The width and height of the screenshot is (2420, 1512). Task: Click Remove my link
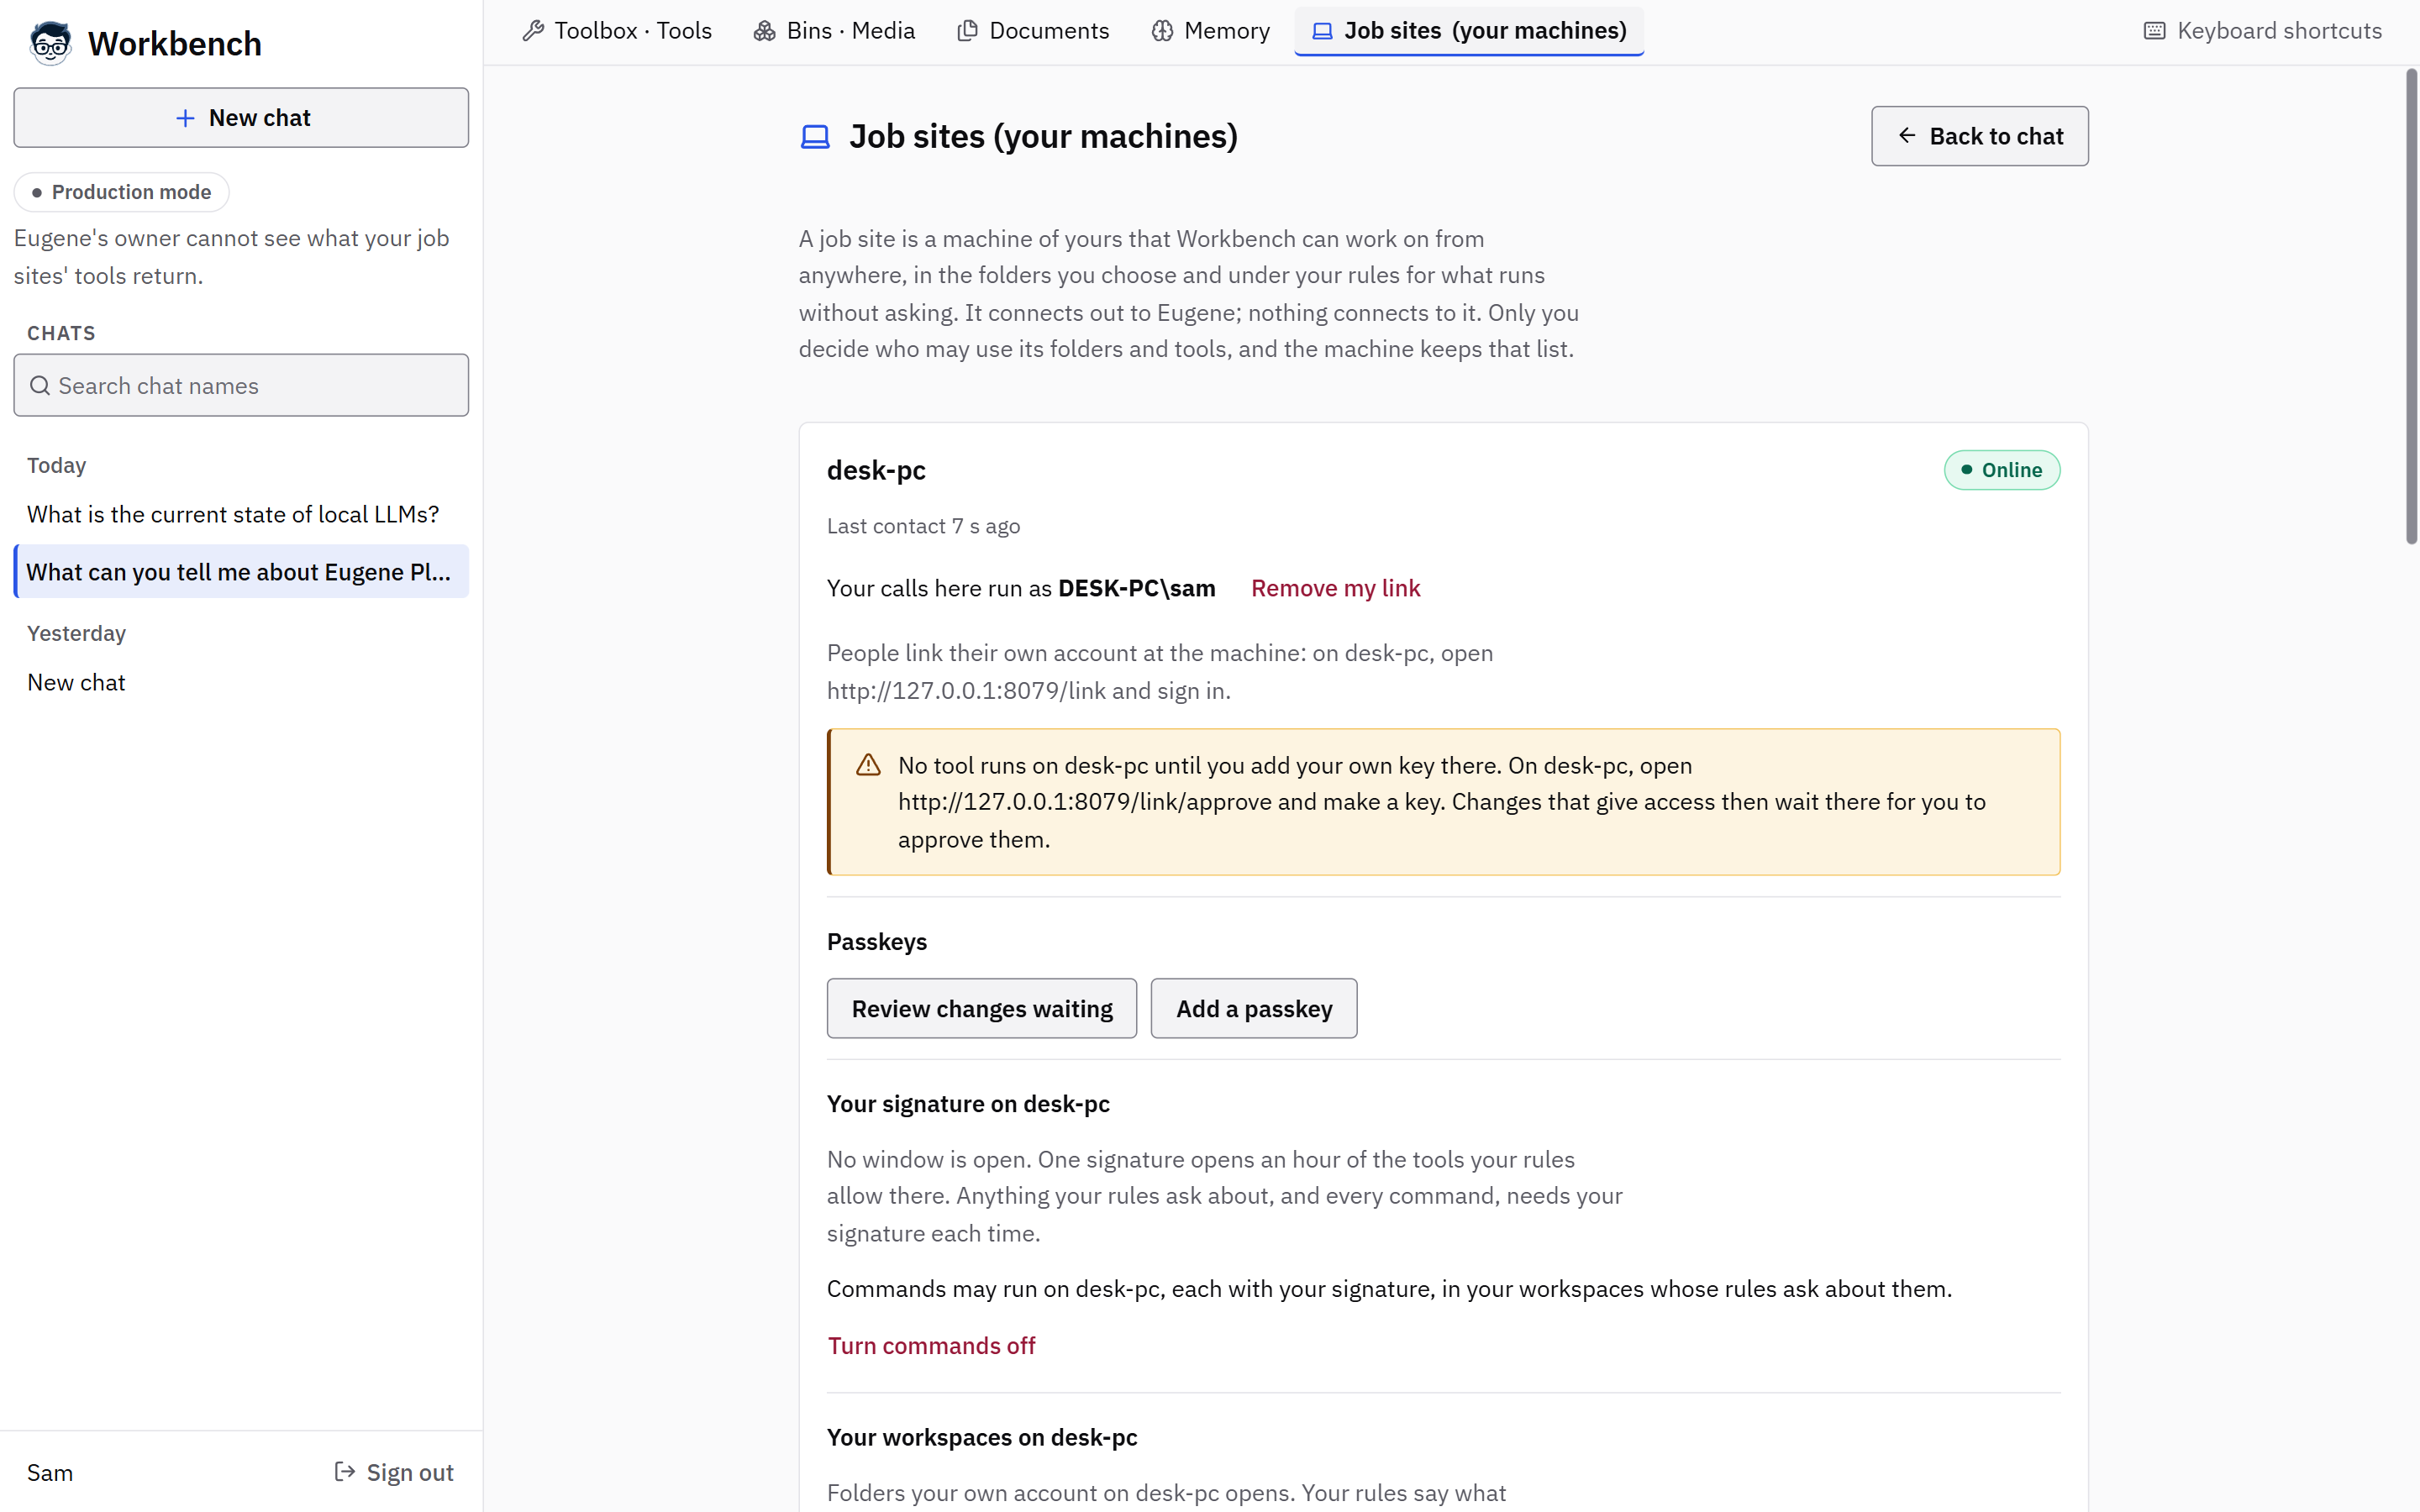[x=1335, y=588]
